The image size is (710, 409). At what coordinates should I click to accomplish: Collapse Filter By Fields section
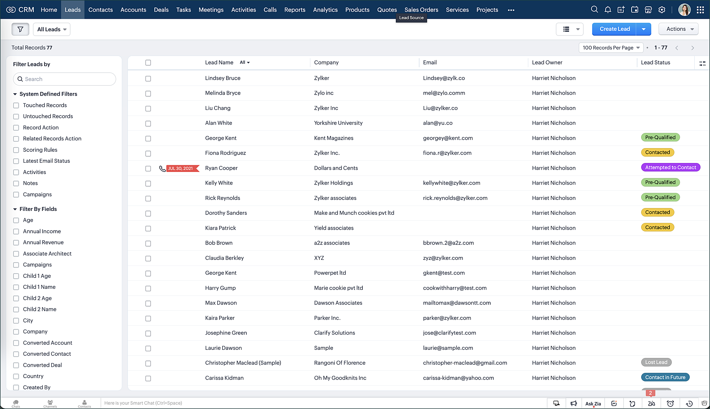15,209
